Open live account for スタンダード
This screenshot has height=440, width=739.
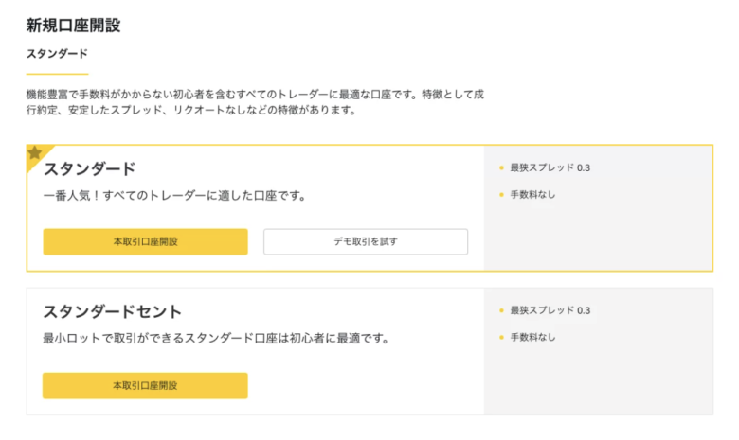pos(145,241)
